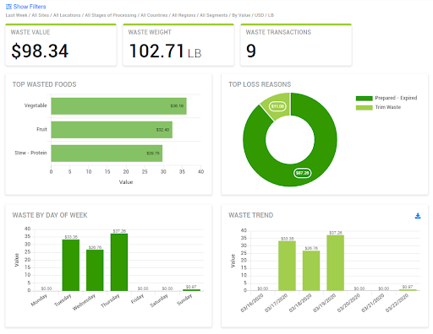Open the Waste Value $98.34 card

[x=61, y=45]
